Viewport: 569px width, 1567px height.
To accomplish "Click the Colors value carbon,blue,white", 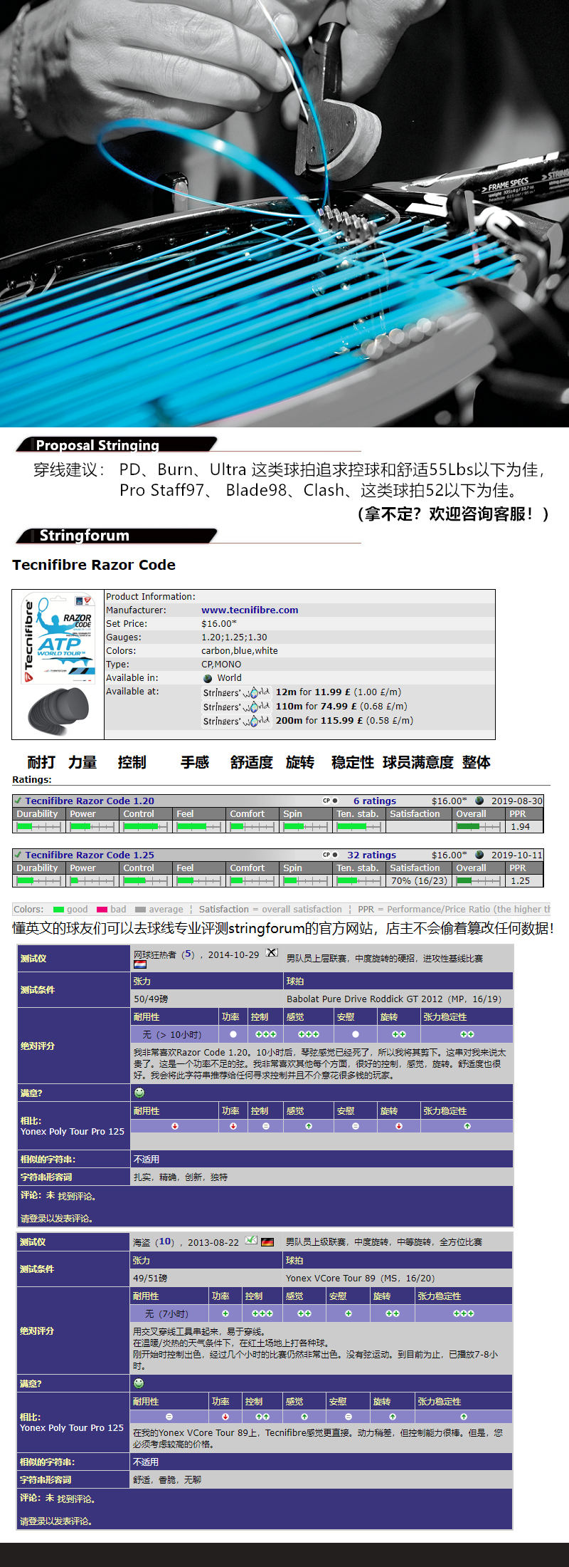I will click(x=240, y=650).
